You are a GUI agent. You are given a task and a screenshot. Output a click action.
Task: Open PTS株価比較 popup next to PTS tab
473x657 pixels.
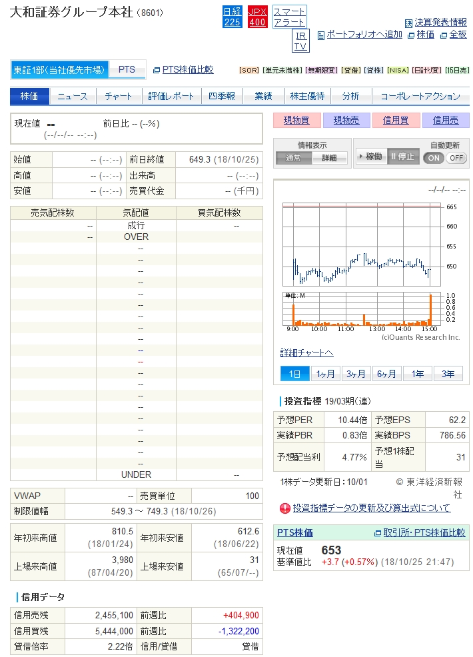(x=184, y=69)
